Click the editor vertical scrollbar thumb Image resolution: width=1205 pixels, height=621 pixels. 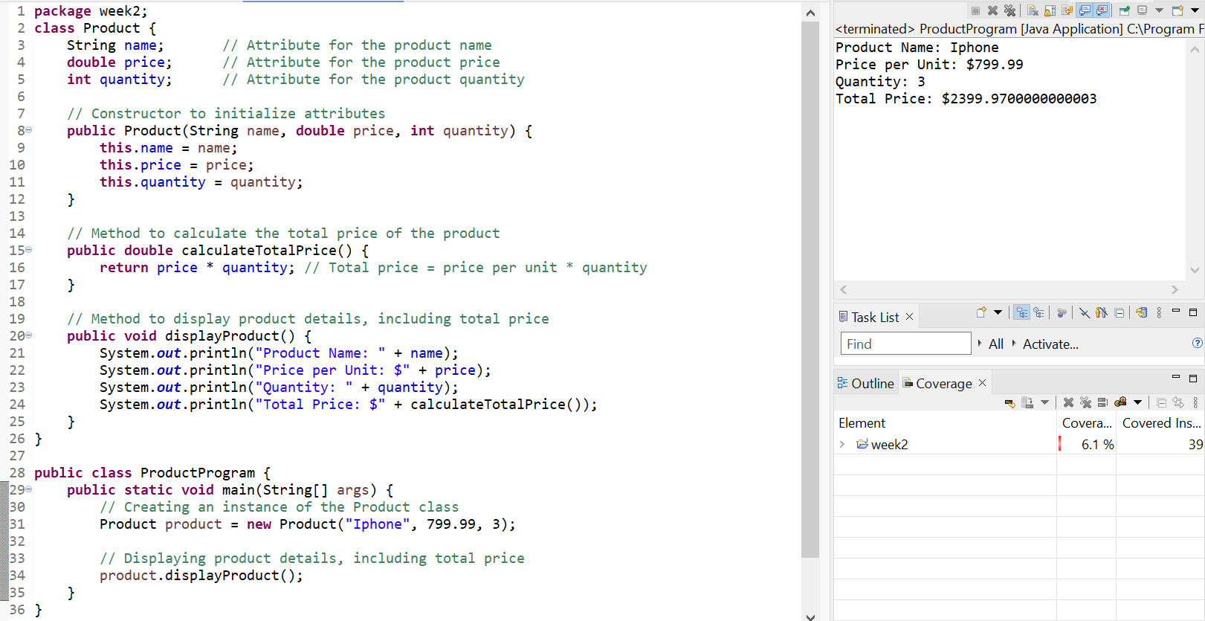[x=810, y=289]
